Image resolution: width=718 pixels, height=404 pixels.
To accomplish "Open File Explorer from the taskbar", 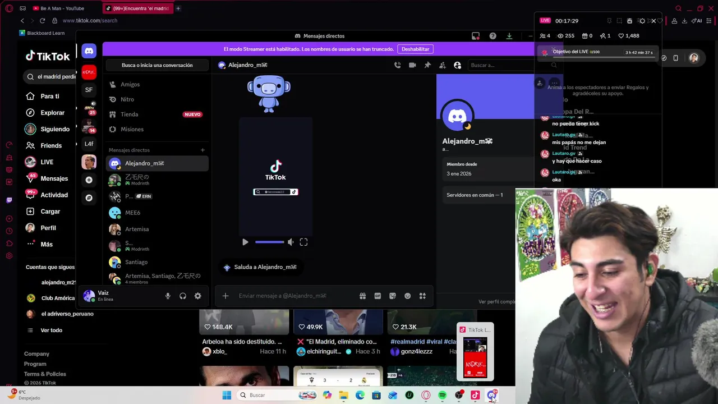I will pyautogui.click(x=343, y=395).
